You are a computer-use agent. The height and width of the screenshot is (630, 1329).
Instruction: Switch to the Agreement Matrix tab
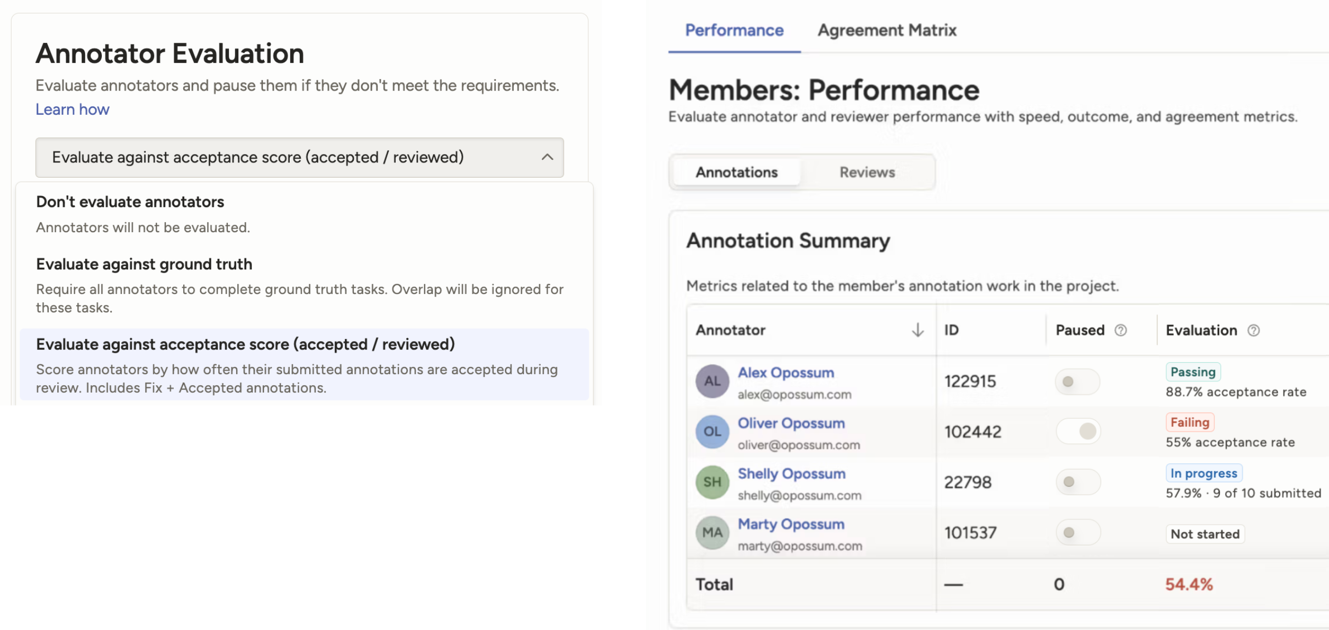(x=887, y=30)
